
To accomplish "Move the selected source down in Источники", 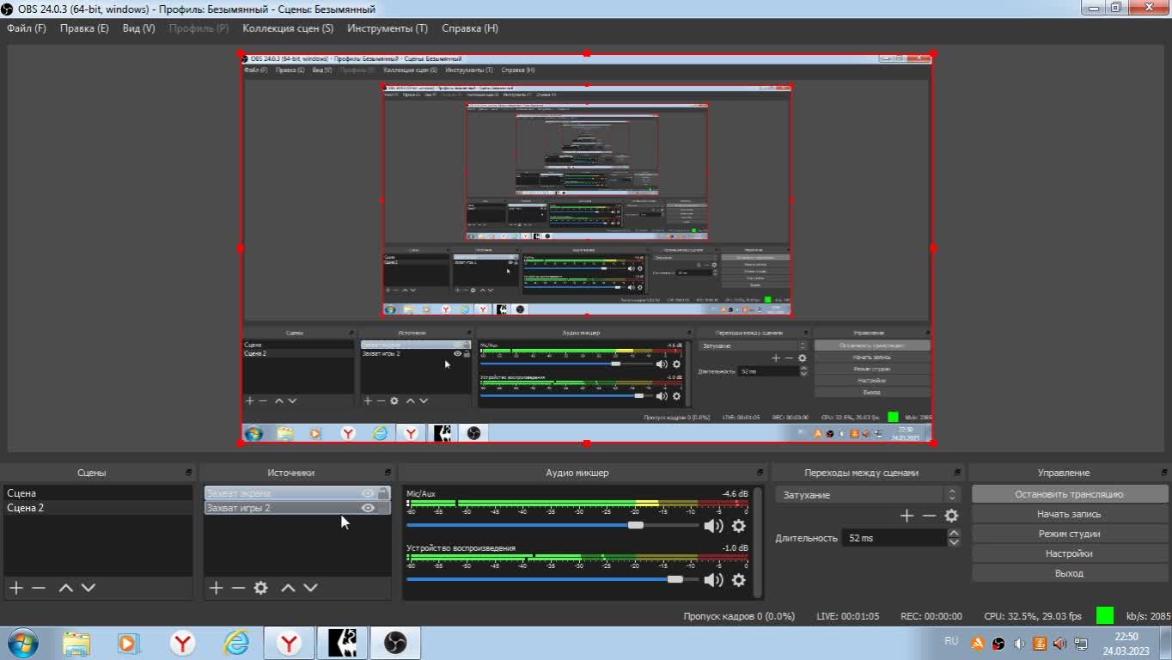I will pos(310,588).
